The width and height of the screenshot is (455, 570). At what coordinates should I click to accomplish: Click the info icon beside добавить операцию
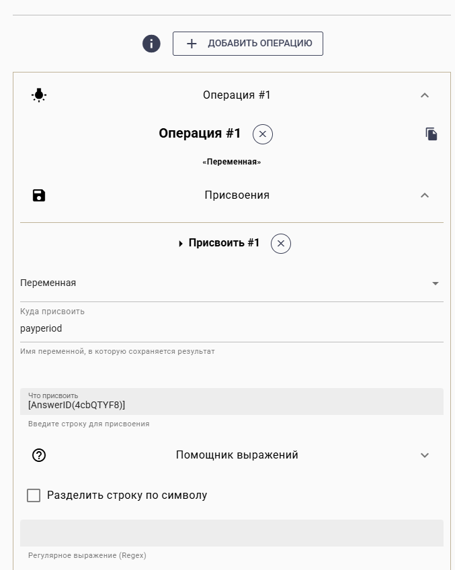coord(151,43)
